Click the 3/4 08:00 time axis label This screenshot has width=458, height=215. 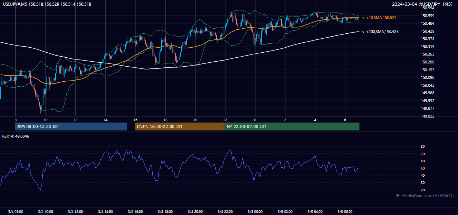(15, 211)
